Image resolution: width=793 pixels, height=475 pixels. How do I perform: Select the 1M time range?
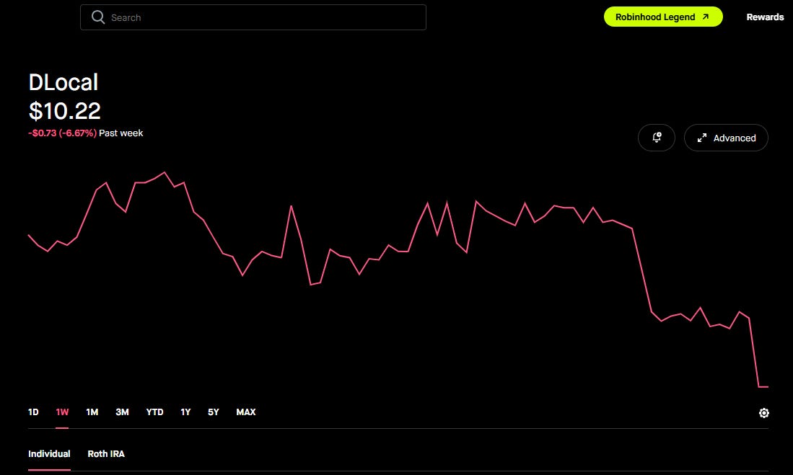click(x=92, y=412)
